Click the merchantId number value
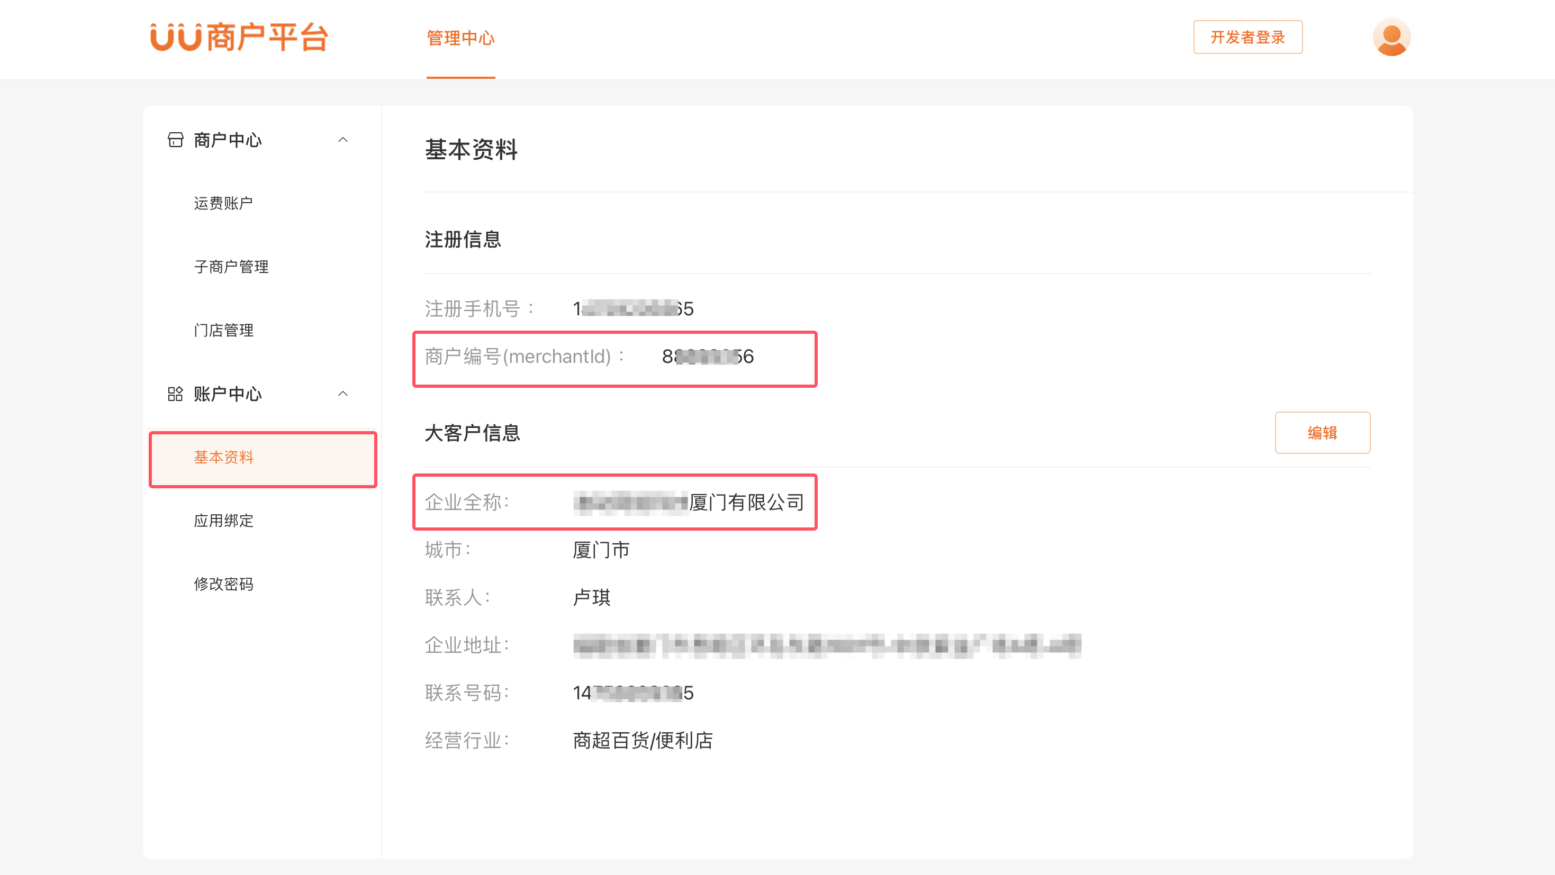The width and height of the screenshot is (1555, 875). (708, 357)
